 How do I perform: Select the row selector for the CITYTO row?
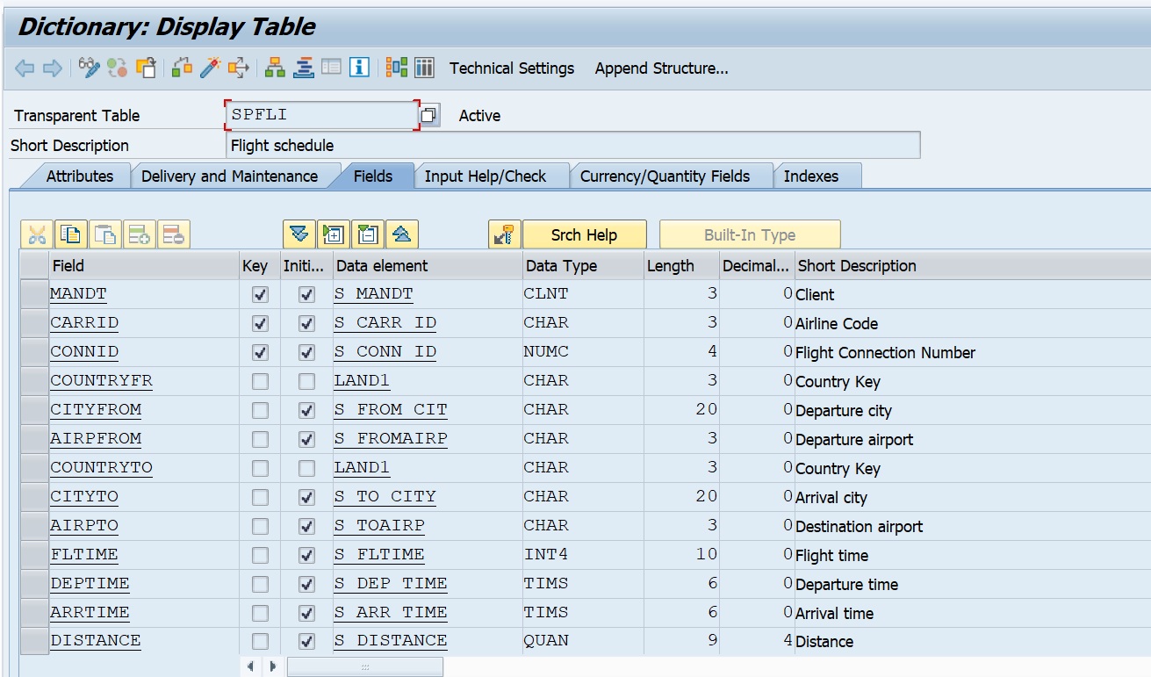coord(34,496)
